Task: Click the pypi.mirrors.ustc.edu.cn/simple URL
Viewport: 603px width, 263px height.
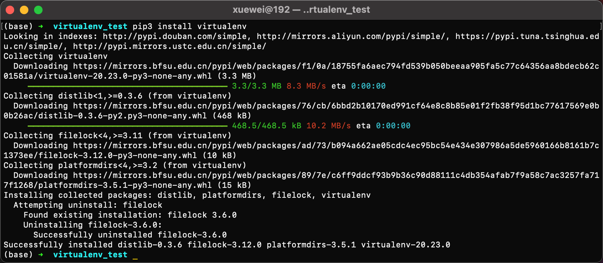Action: (170, 46)
